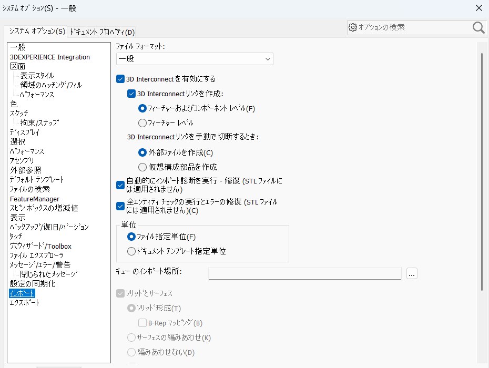Select 色 in options tree

[x=14, y=104]
